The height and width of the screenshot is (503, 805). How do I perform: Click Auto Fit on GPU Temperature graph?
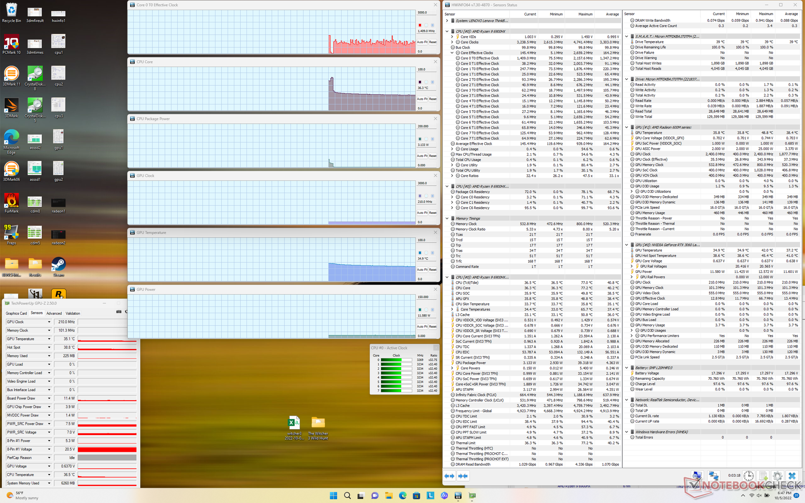(x=422, y=270)
